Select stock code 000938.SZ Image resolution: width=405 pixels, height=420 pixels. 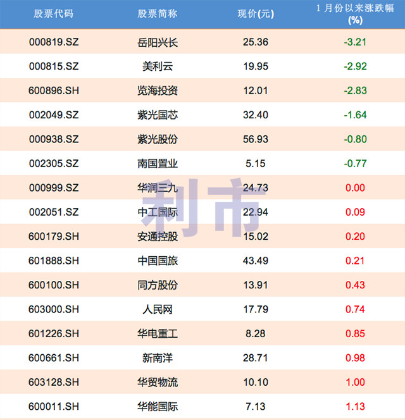[x=54, y=139]
